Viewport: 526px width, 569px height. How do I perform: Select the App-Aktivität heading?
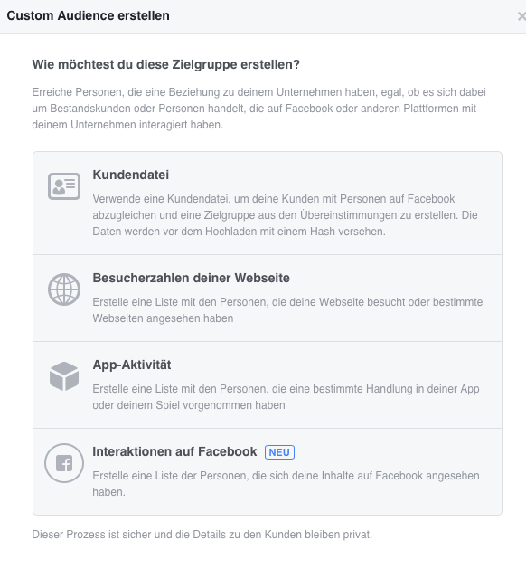[132, 365]
